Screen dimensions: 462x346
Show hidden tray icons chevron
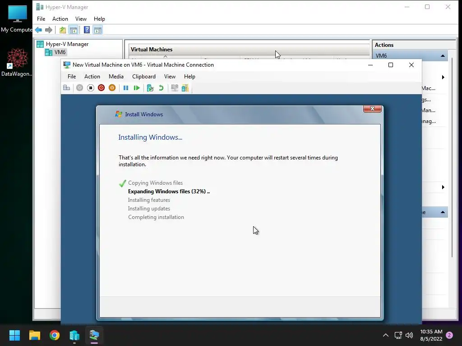385,335
